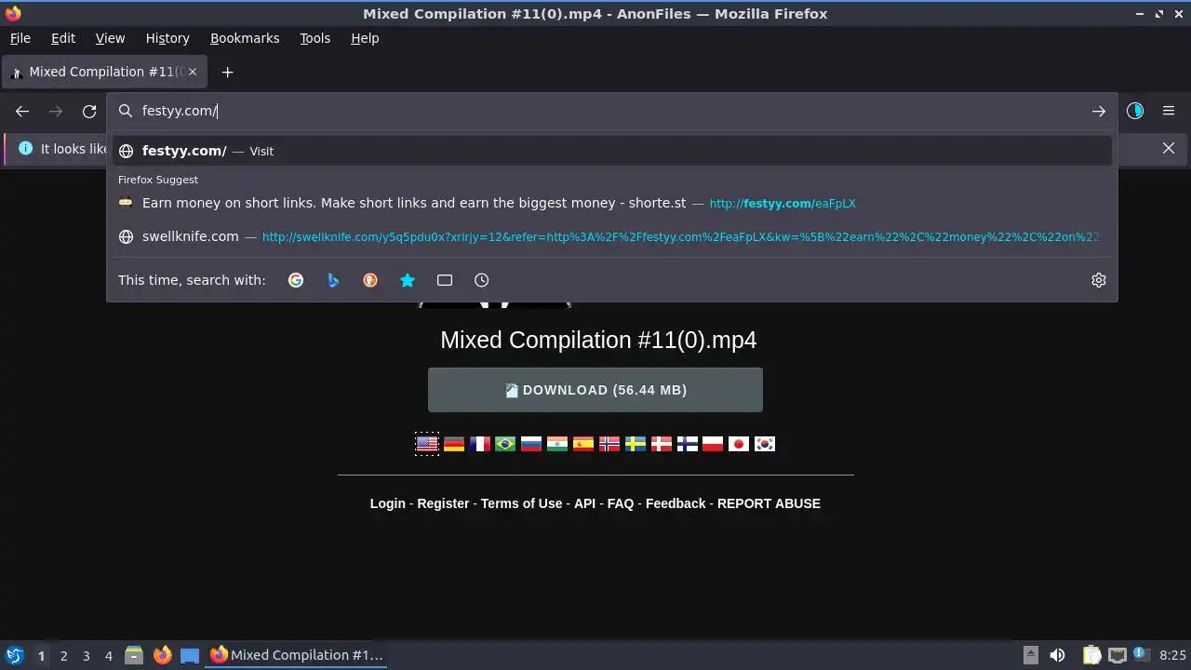Open the clipboard tray icon

[x=1091, y=655]
